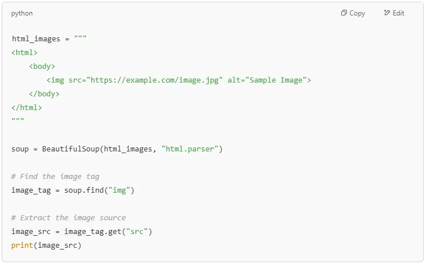Click the python language label
426x265 pixels.
pos(22,13)
